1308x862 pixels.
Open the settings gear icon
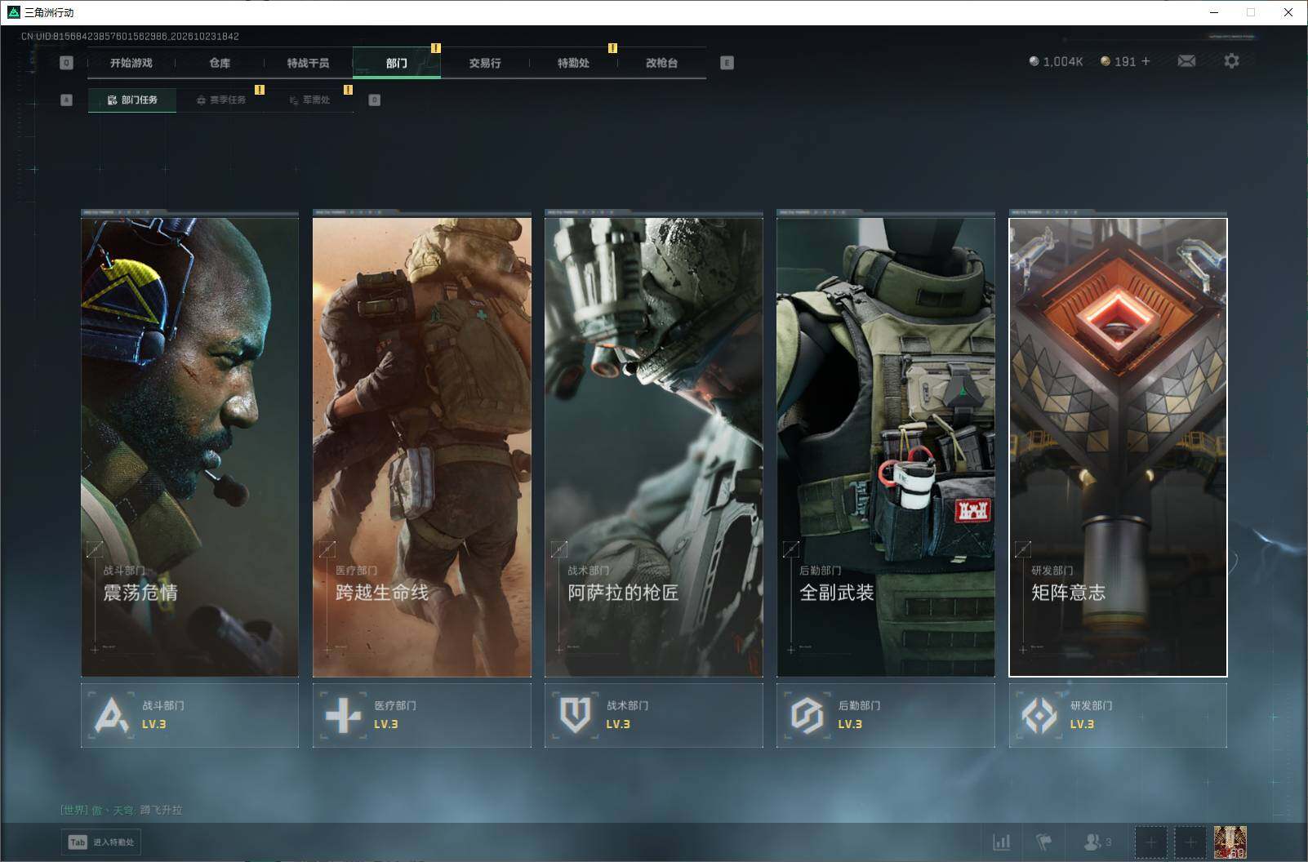coord(1231,61)
